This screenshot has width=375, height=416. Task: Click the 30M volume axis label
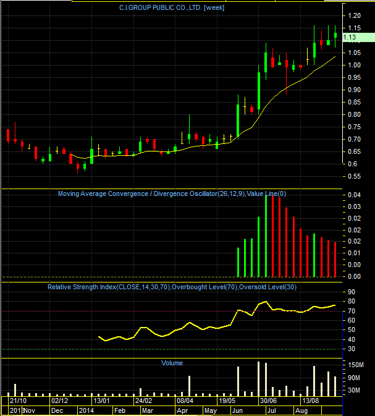[354, 390]
